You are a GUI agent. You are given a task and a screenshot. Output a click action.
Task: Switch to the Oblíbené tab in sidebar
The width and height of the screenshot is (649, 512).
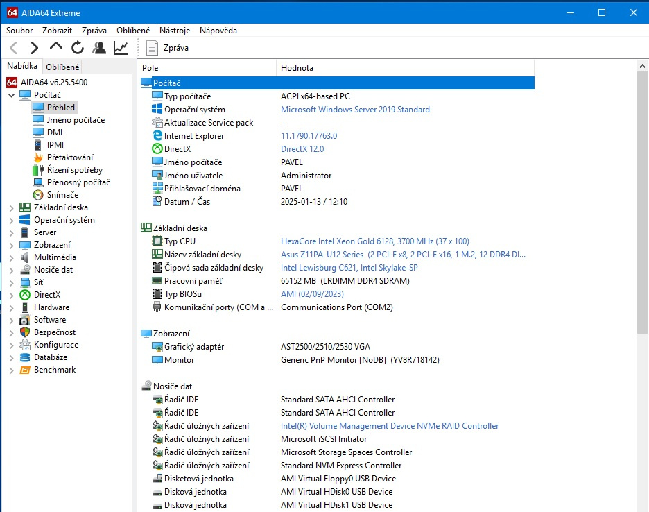pos(62,67)
